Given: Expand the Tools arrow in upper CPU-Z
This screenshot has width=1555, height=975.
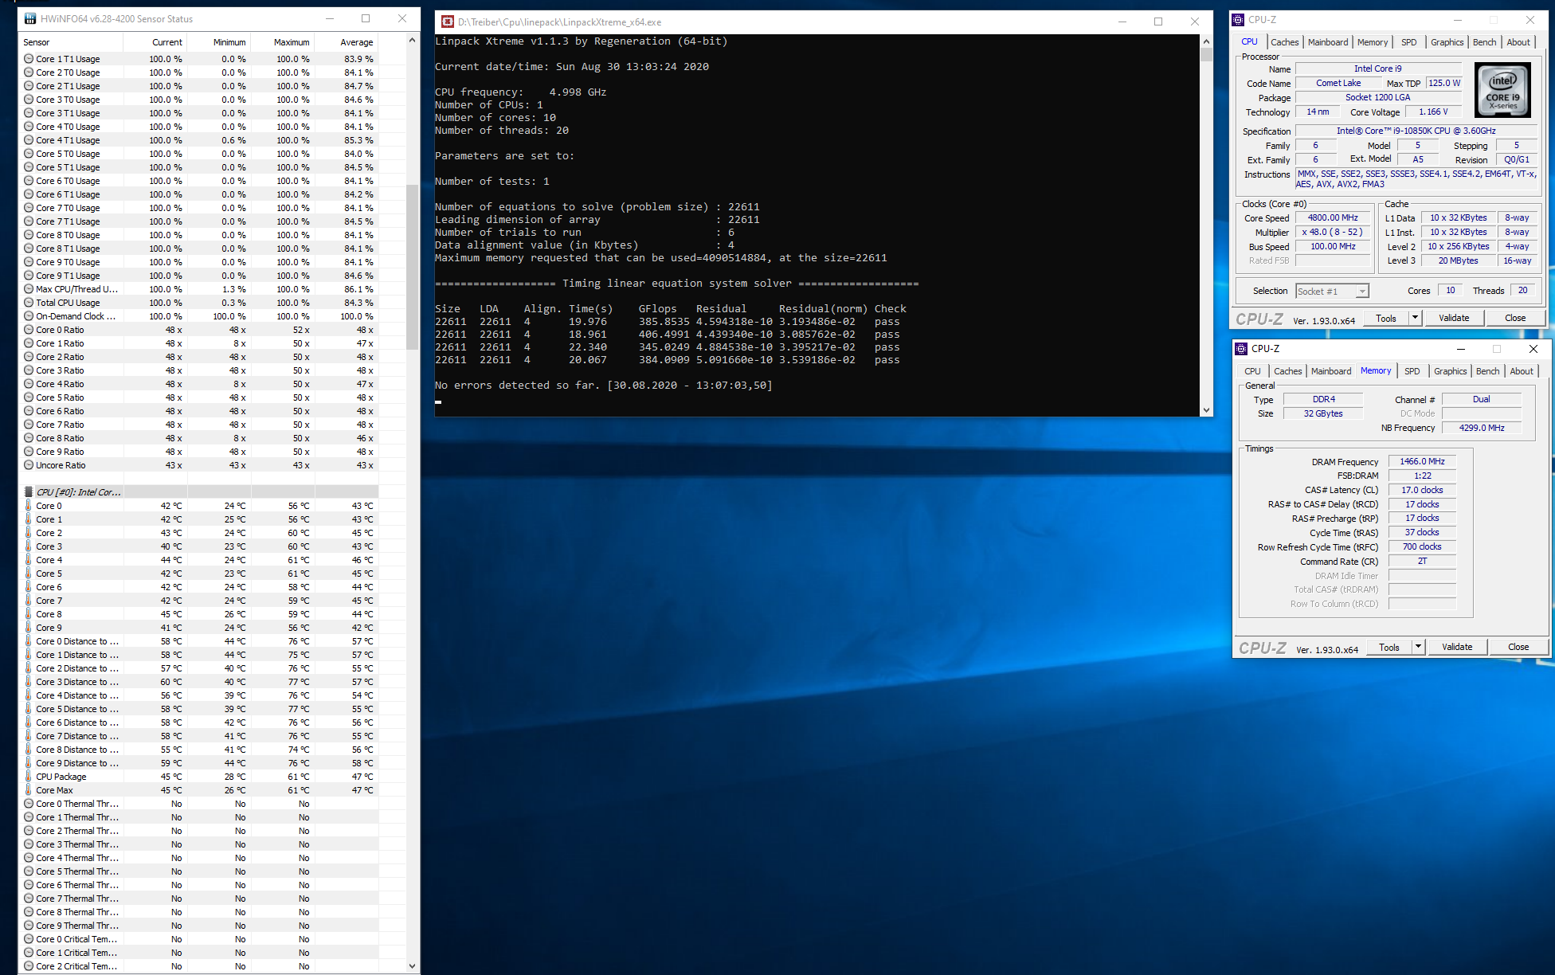Looking at the screenshot, I should (x=1415, y=318).
